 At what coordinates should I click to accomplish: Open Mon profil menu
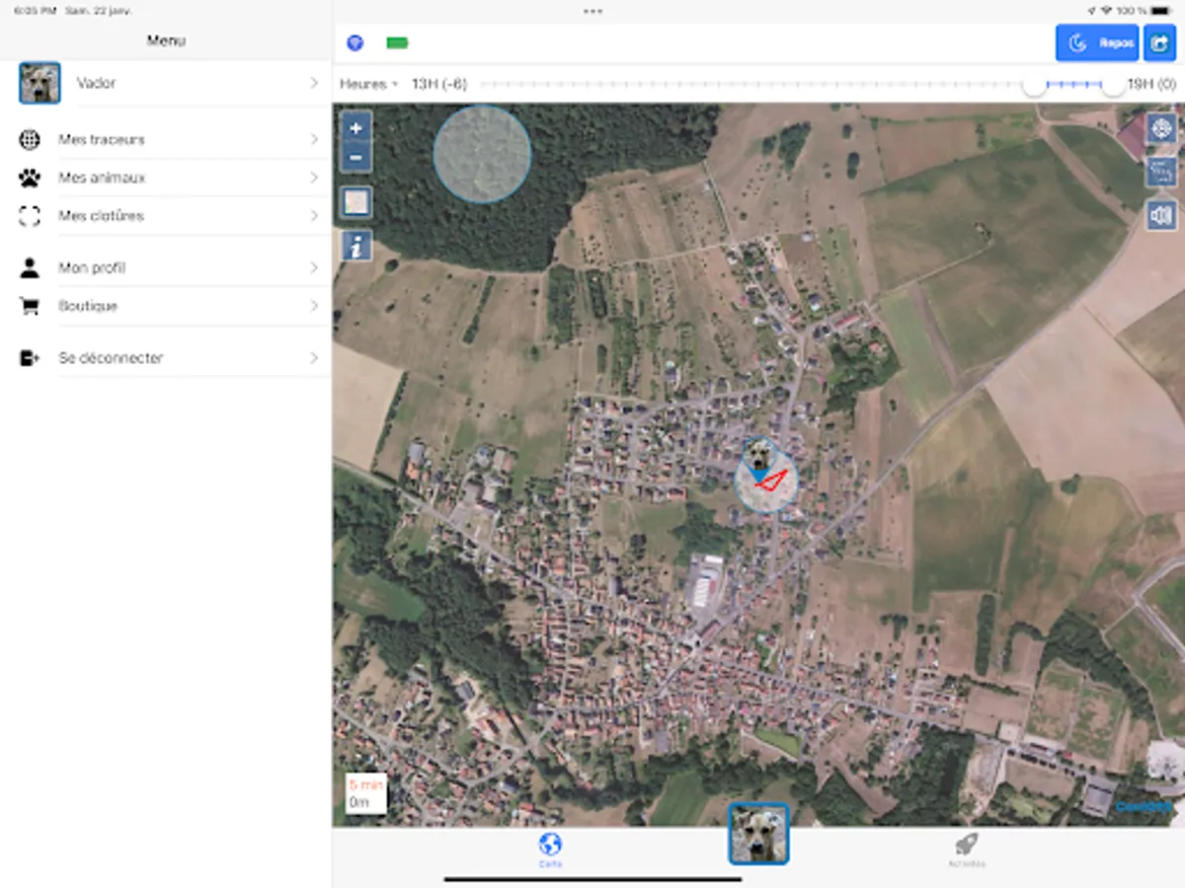[x=166, y=268]
